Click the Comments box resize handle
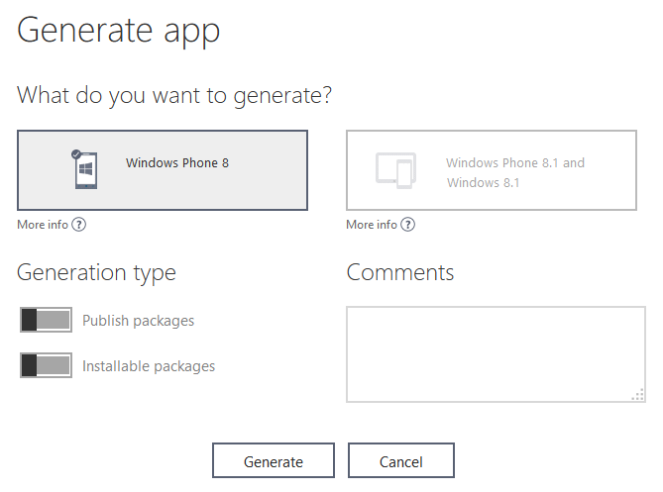Image resolution: width=663 pixels, height=492 pixels. (x=637, y=395)
